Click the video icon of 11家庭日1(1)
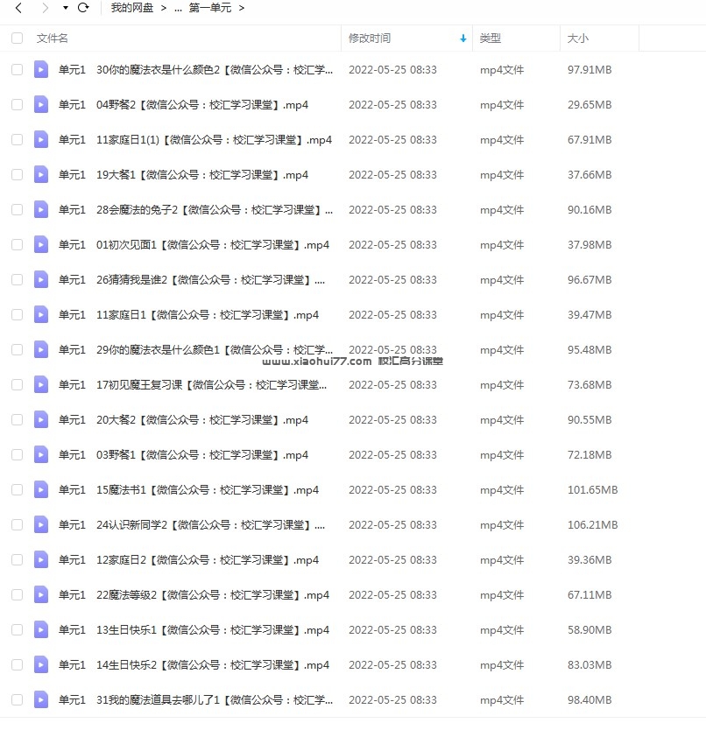 (41, 140)
